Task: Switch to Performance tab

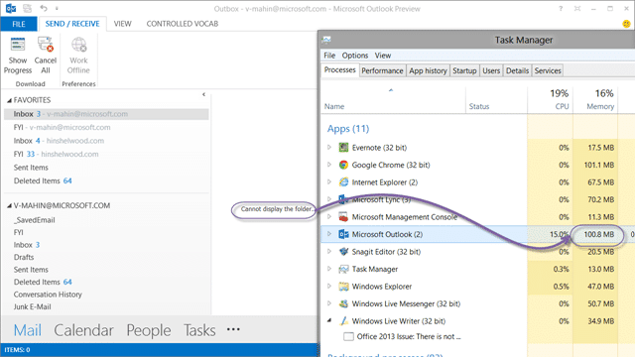Action: 382,70
